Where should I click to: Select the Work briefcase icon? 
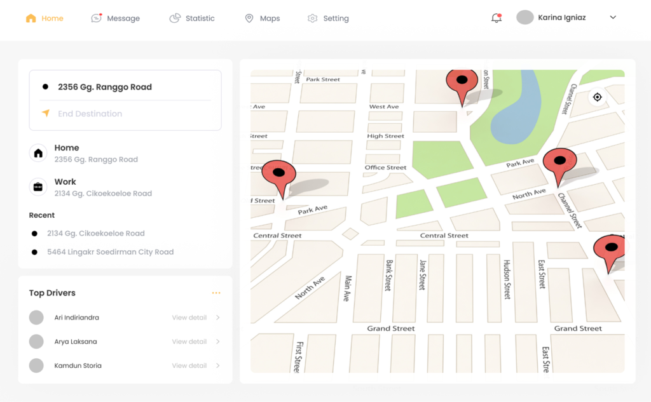point(38,187)
